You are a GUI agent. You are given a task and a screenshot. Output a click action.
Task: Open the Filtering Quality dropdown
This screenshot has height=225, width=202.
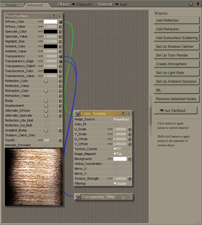[x=120, y=184]
